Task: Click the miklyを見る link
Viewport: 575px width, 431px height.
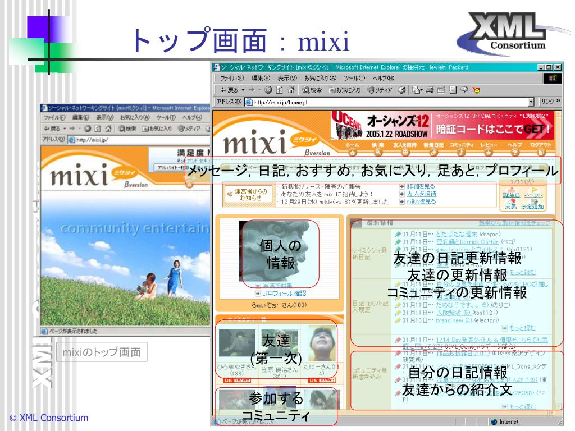Action: tap(421, 201)
